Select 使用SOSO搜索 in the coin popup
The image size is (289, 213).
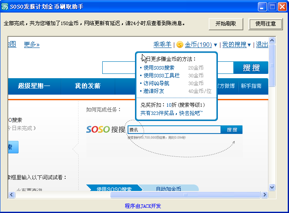159,68
